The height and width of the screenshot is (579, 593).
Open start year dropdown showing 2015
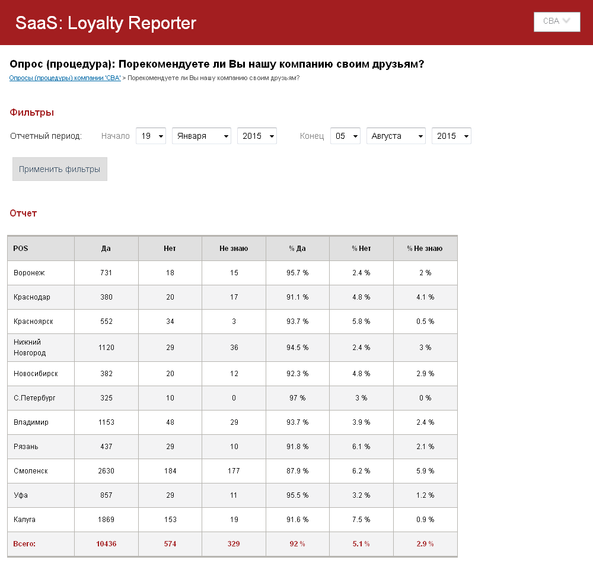pos(257,136)
